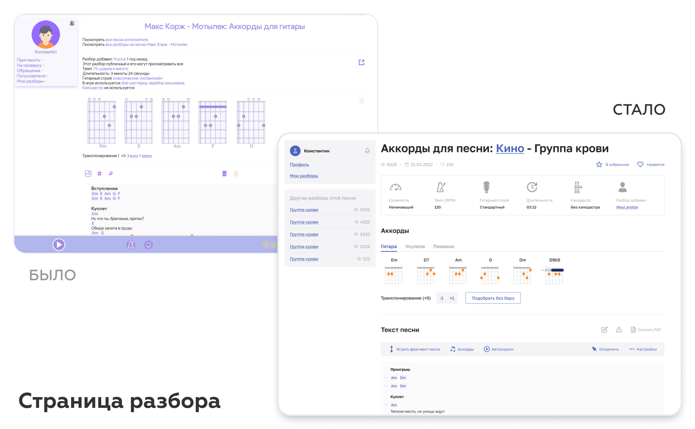
Task: Enable Автоскролл
Action: (x=498, y=349)
